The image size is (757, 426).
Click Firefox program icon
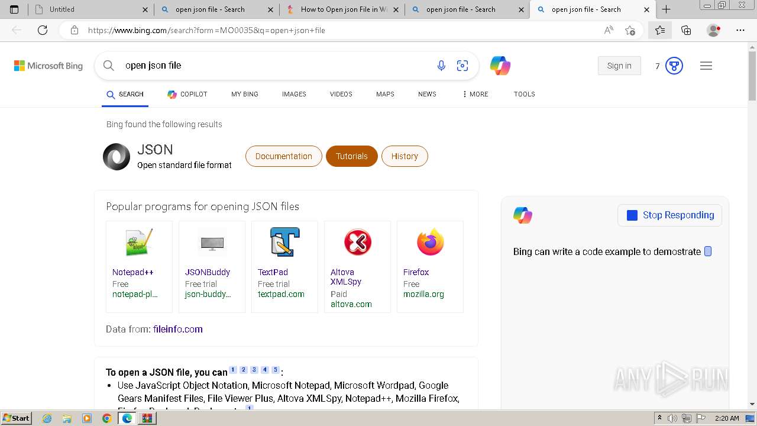[430, 243]
